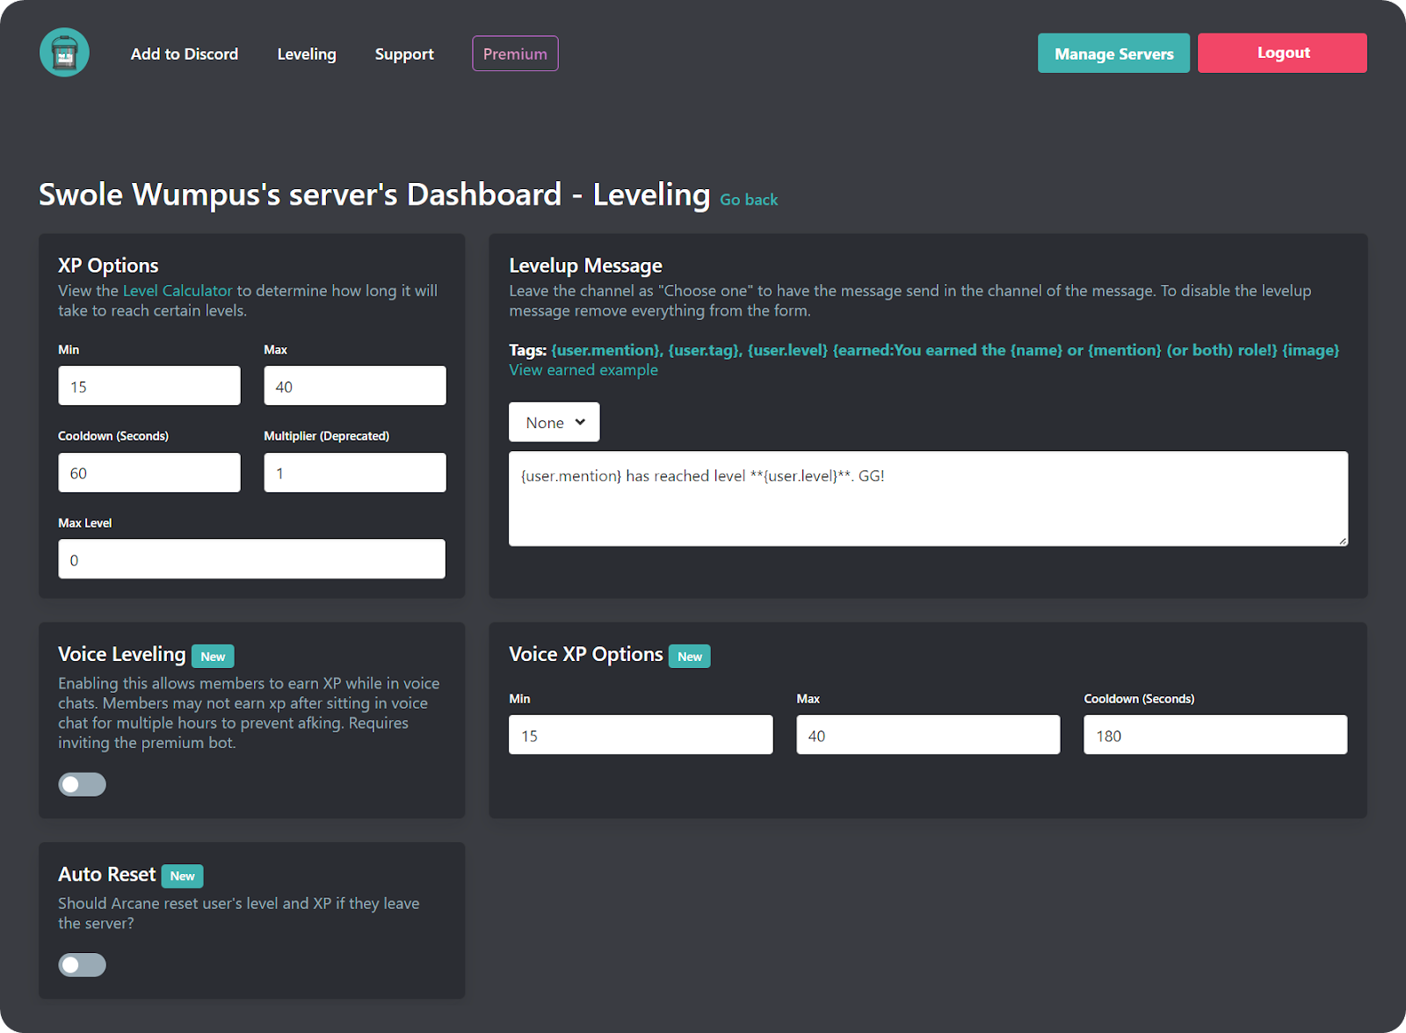Click the Premium button
1406x1033 pixels.
515,54
